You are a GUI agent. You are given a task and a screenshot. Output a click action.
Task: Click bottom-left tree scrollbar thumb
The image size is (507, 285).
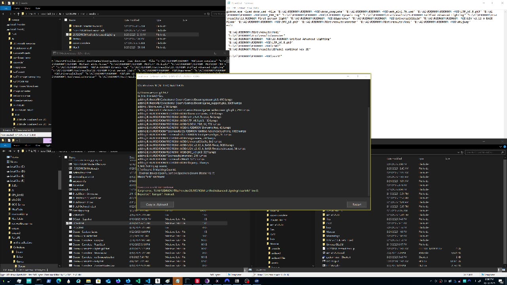tap(60, 180)
